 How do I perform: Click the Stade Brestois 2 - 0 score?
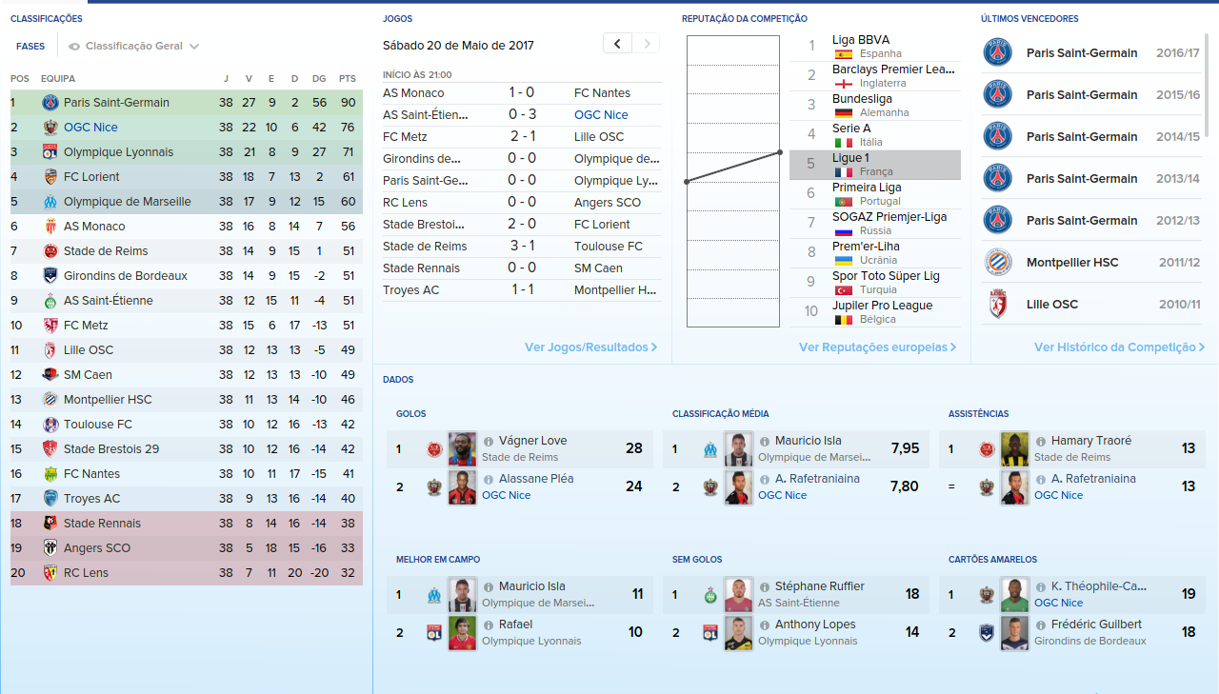pos(521,224)
